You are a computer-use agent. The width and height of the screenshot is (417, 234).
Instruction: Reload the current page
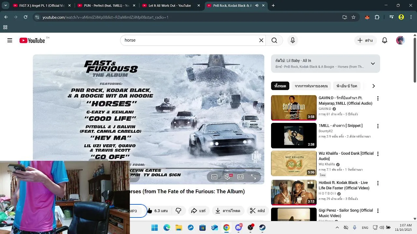[x=25, y=17]
